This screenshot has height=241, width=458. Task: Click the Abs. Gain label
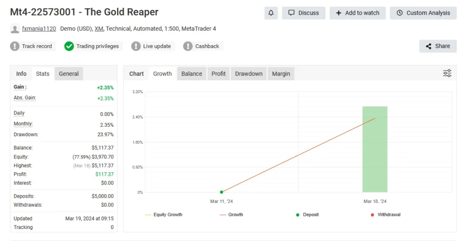(25, 98)
